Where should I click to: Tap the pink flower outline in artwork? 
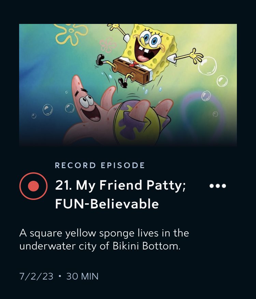click(x=108, y=45)
